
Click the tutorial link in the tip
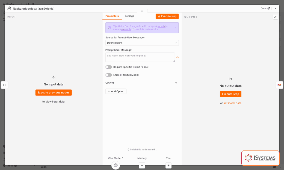click(161, 26)
